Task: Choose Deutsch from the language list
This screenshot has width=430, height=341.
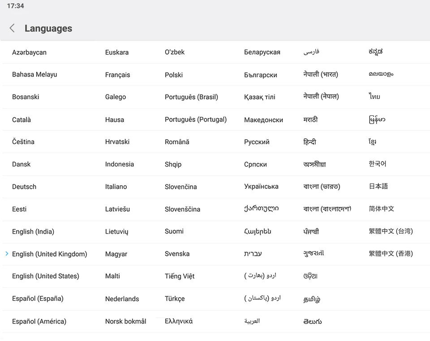Action: [x=24, y=187]
